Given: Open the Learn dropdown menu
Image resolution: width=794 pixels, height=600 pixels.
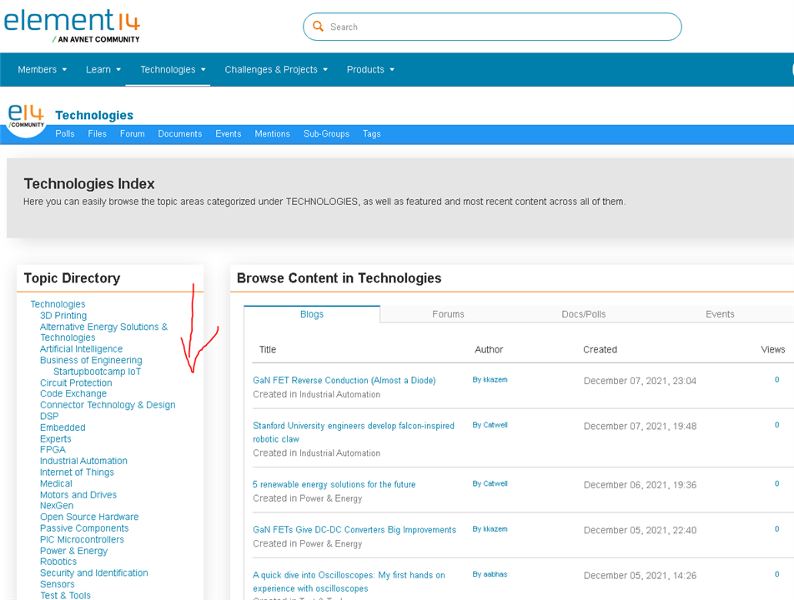Looking at the screenshot, I should (103, 69).
